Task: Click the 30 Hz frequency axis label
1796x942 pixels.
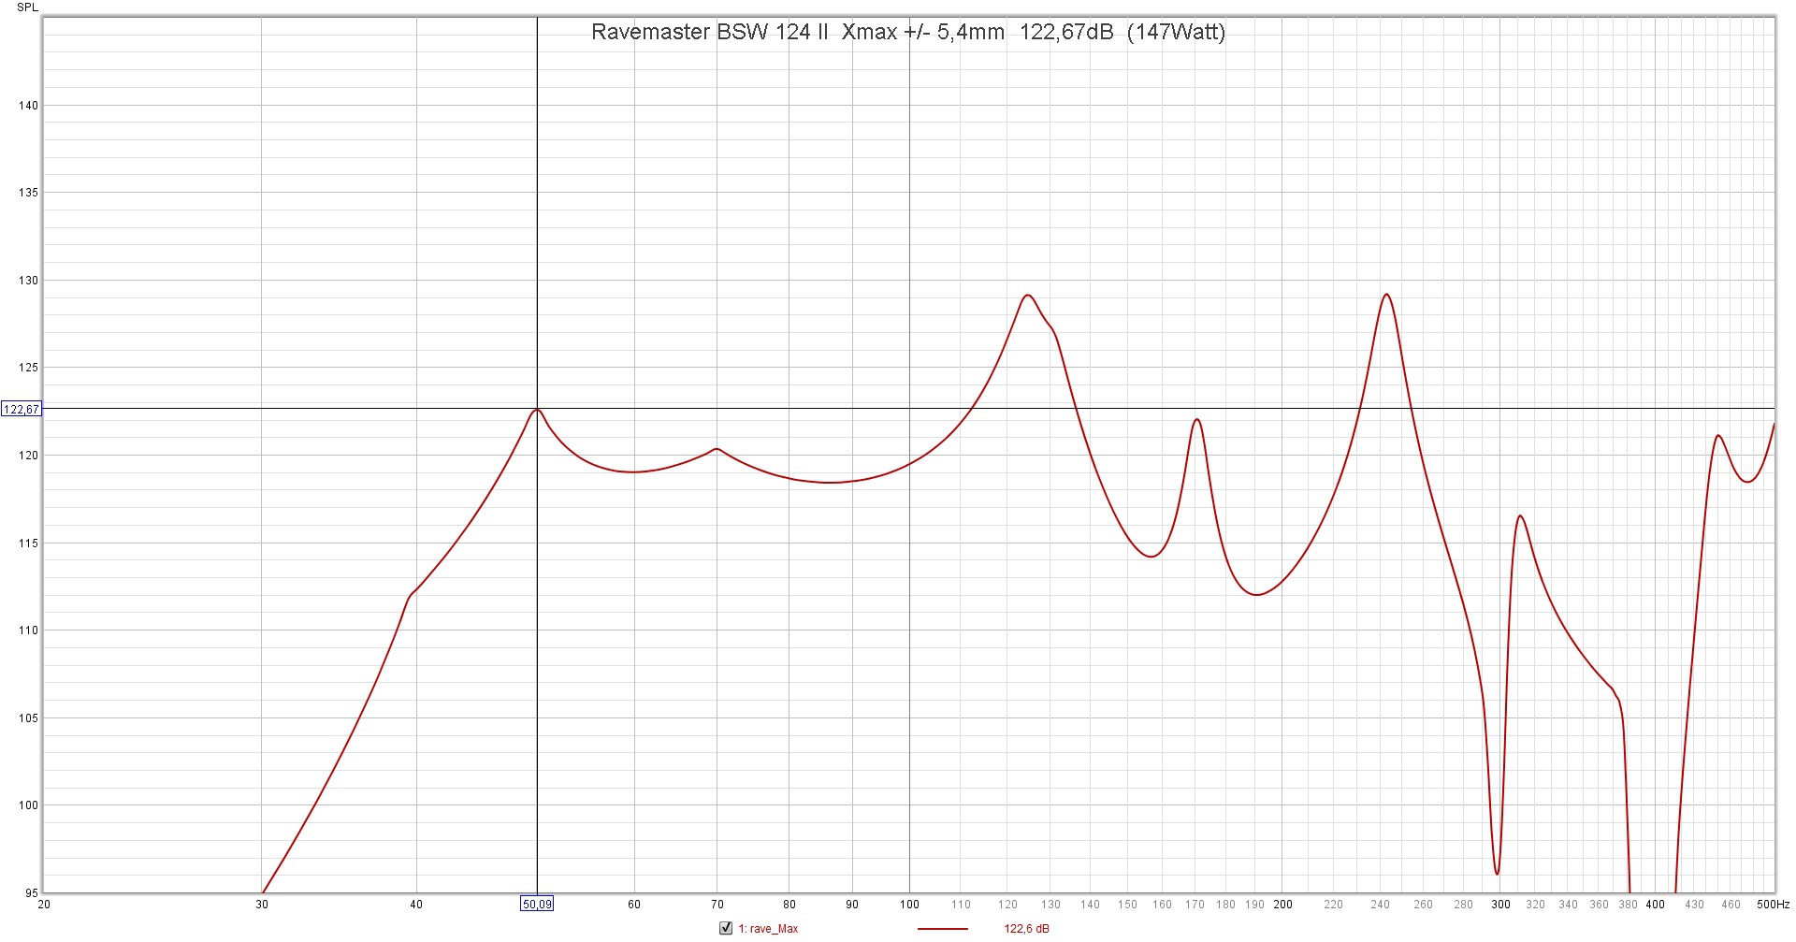Action: pos(262,905)
